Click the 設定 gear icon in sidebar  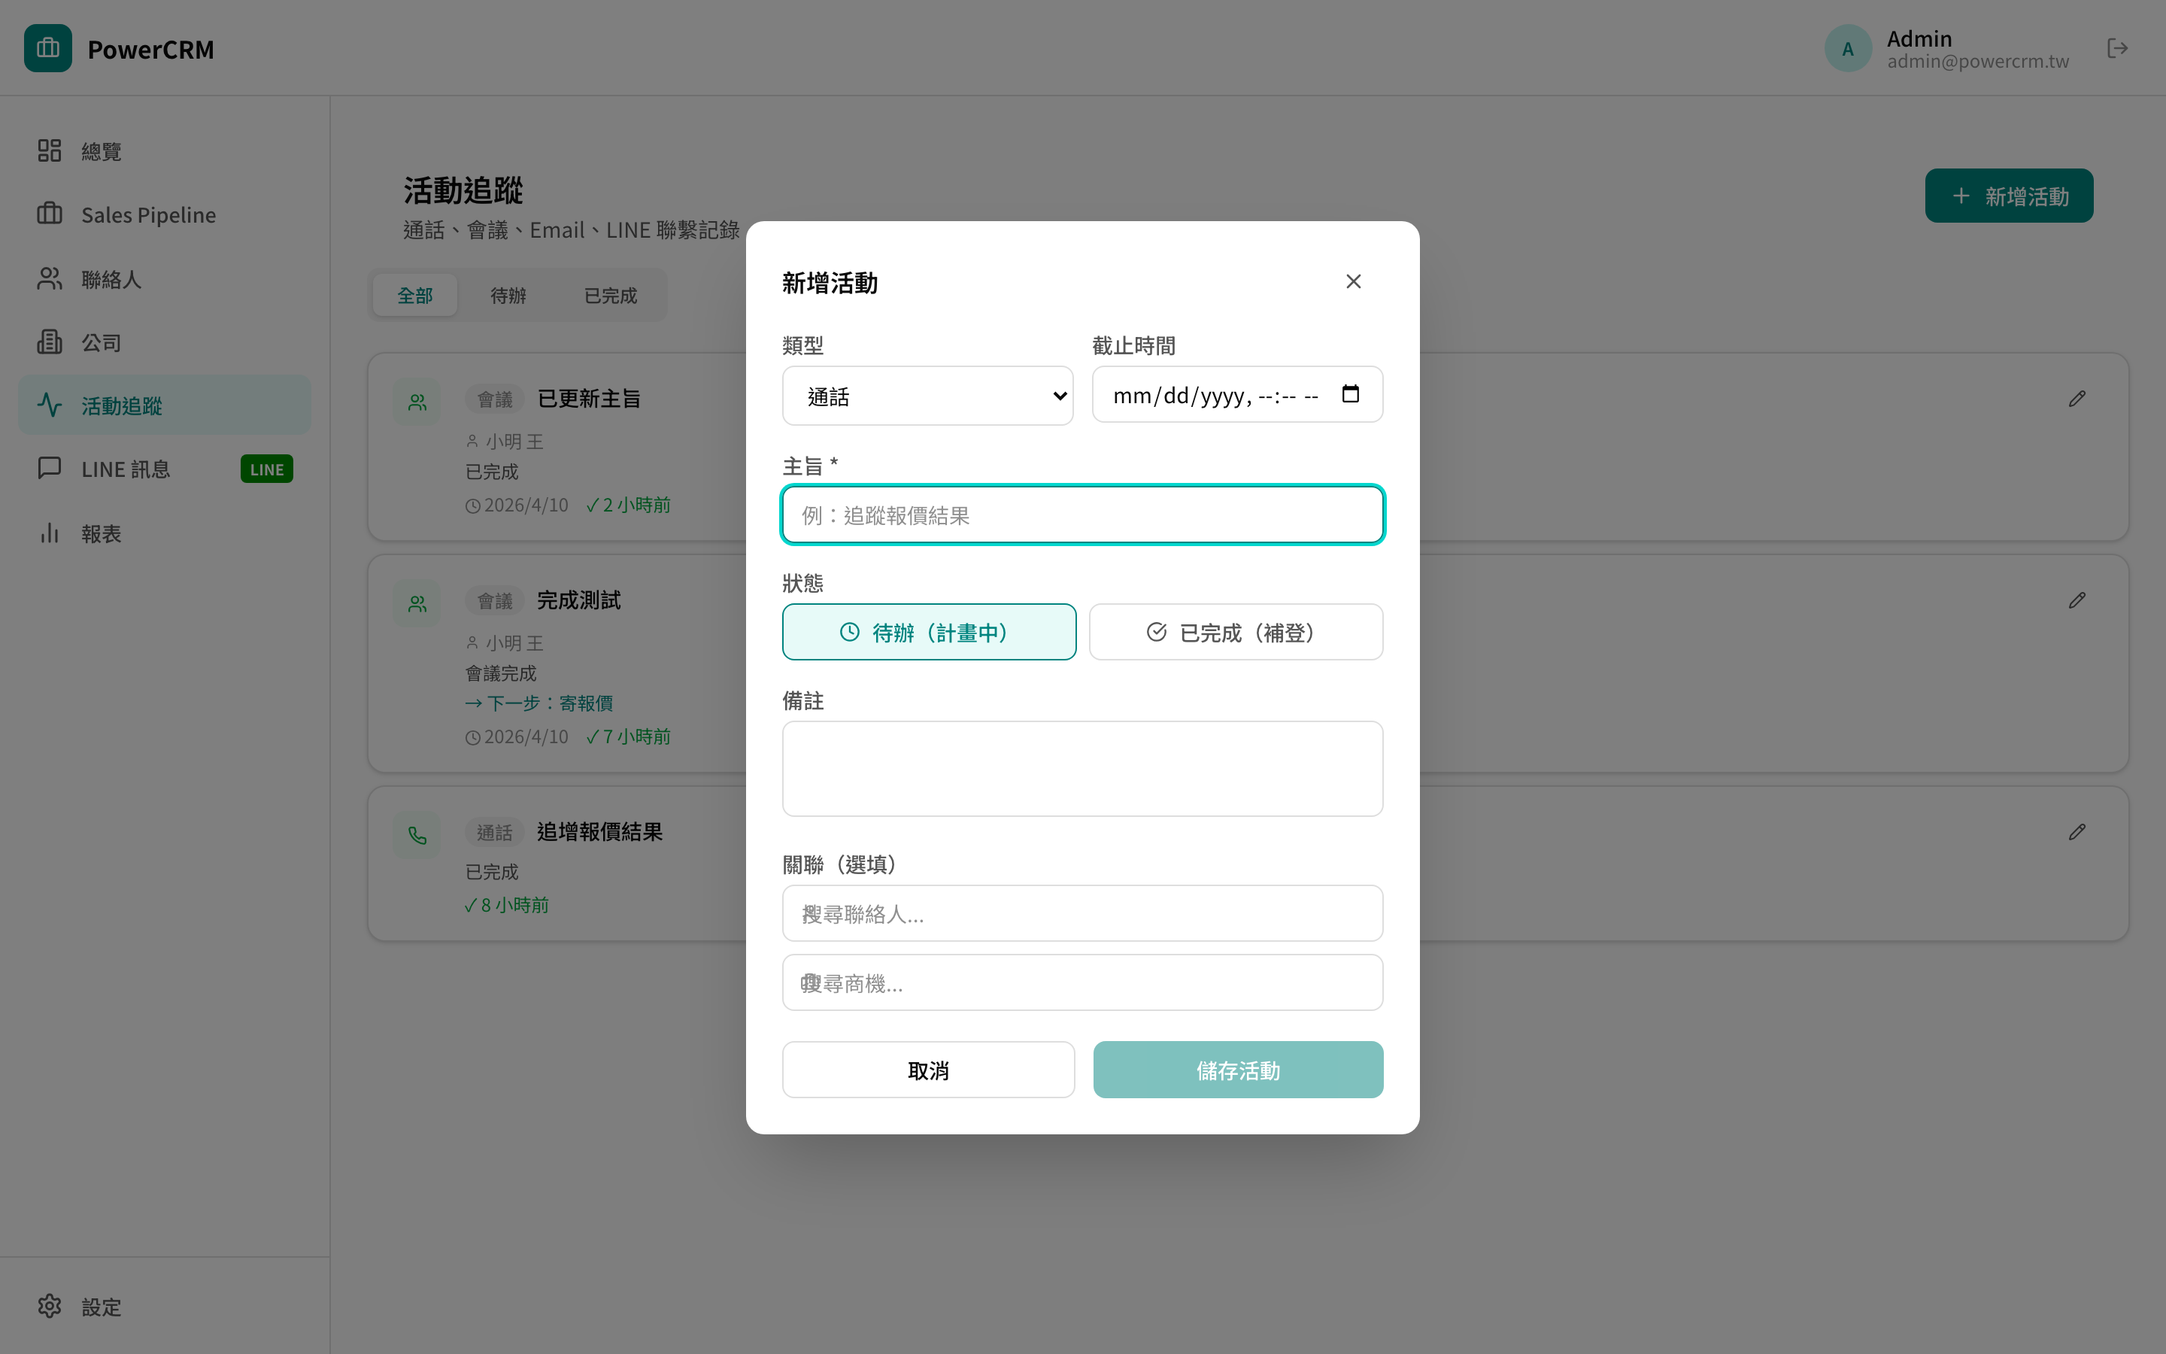point(48,1306)
